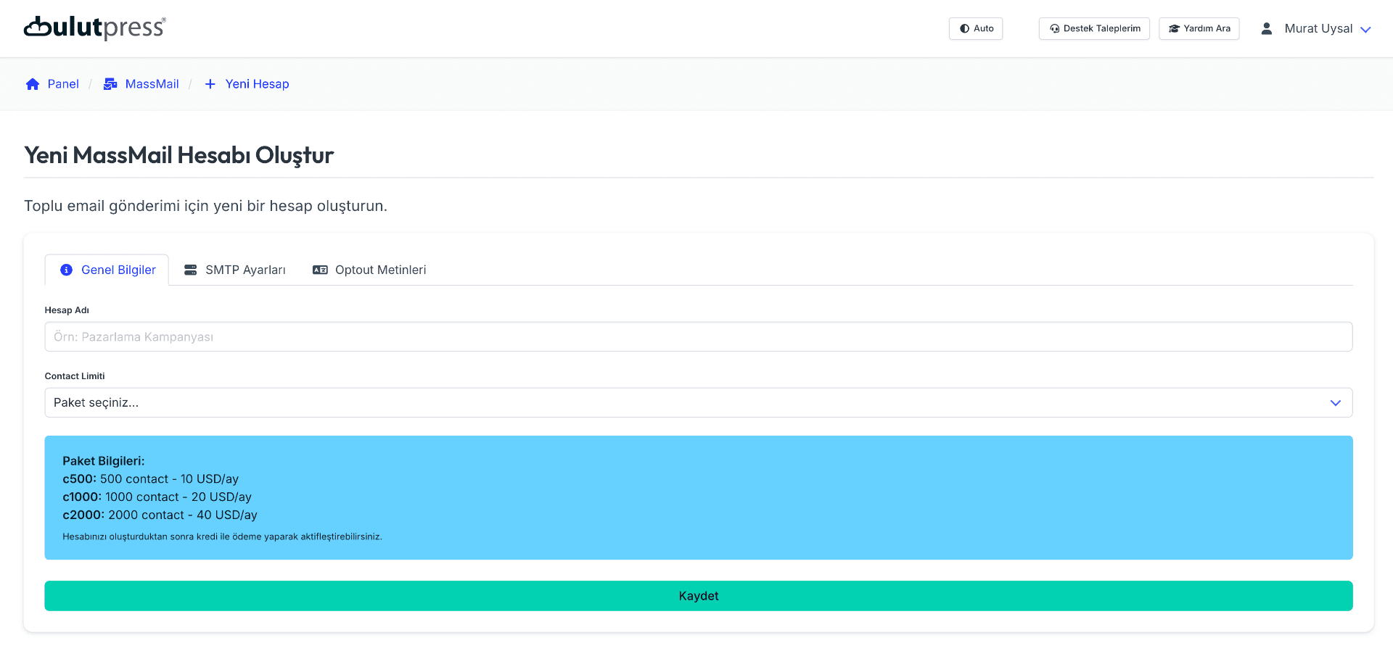The image size is (1393, 651).
Task: Open Destek Taleplerim support requests
Action: (1094, 29)
